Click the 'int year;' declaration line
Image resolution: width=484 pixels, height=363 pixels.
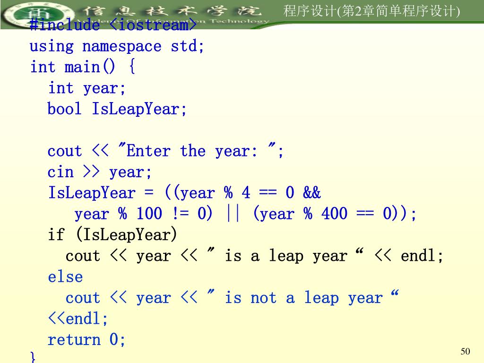(x=87, y=88)
